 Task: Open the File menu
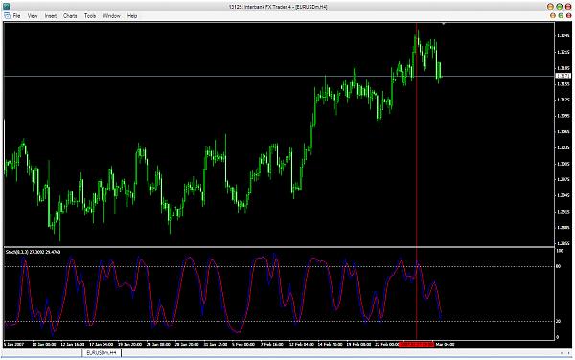coord(16,16)
